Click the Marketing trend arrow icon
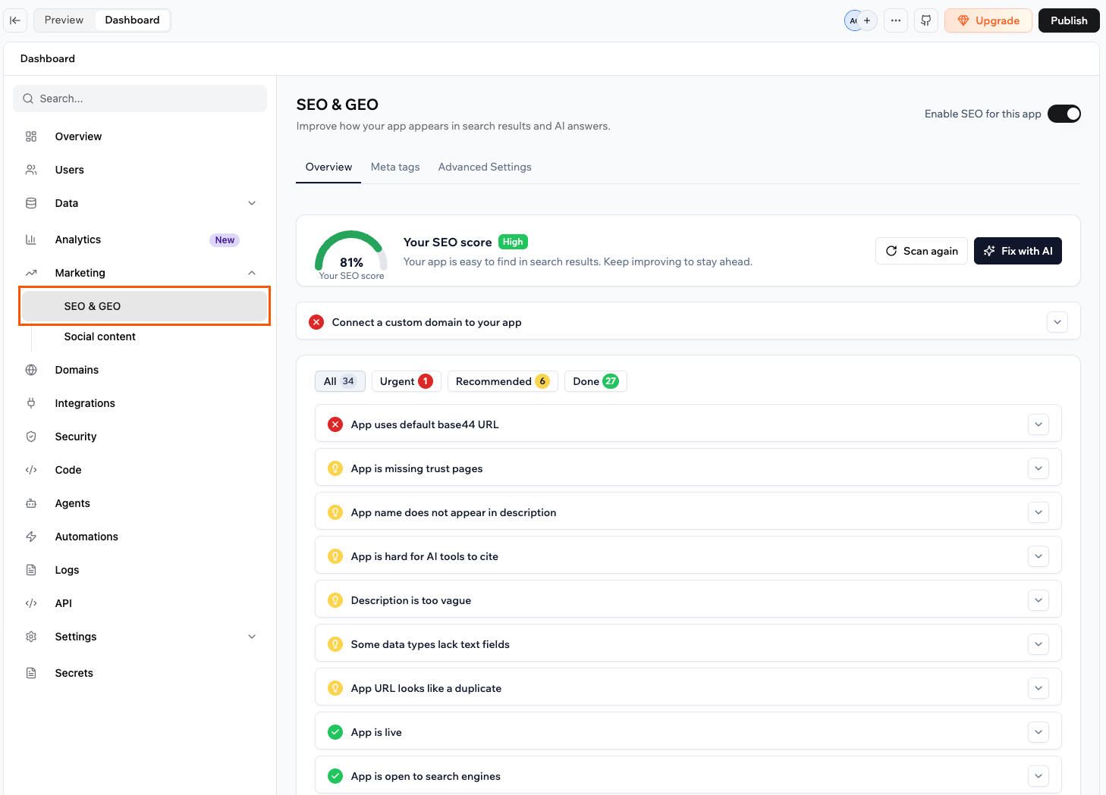 31,273
